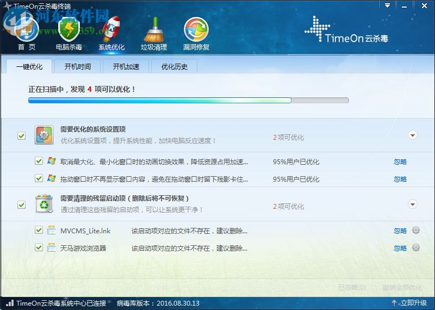Open gear settings for MVCMS_Lite.lnk row
Viewport: 435px width, 310px height.
(415, 230)
